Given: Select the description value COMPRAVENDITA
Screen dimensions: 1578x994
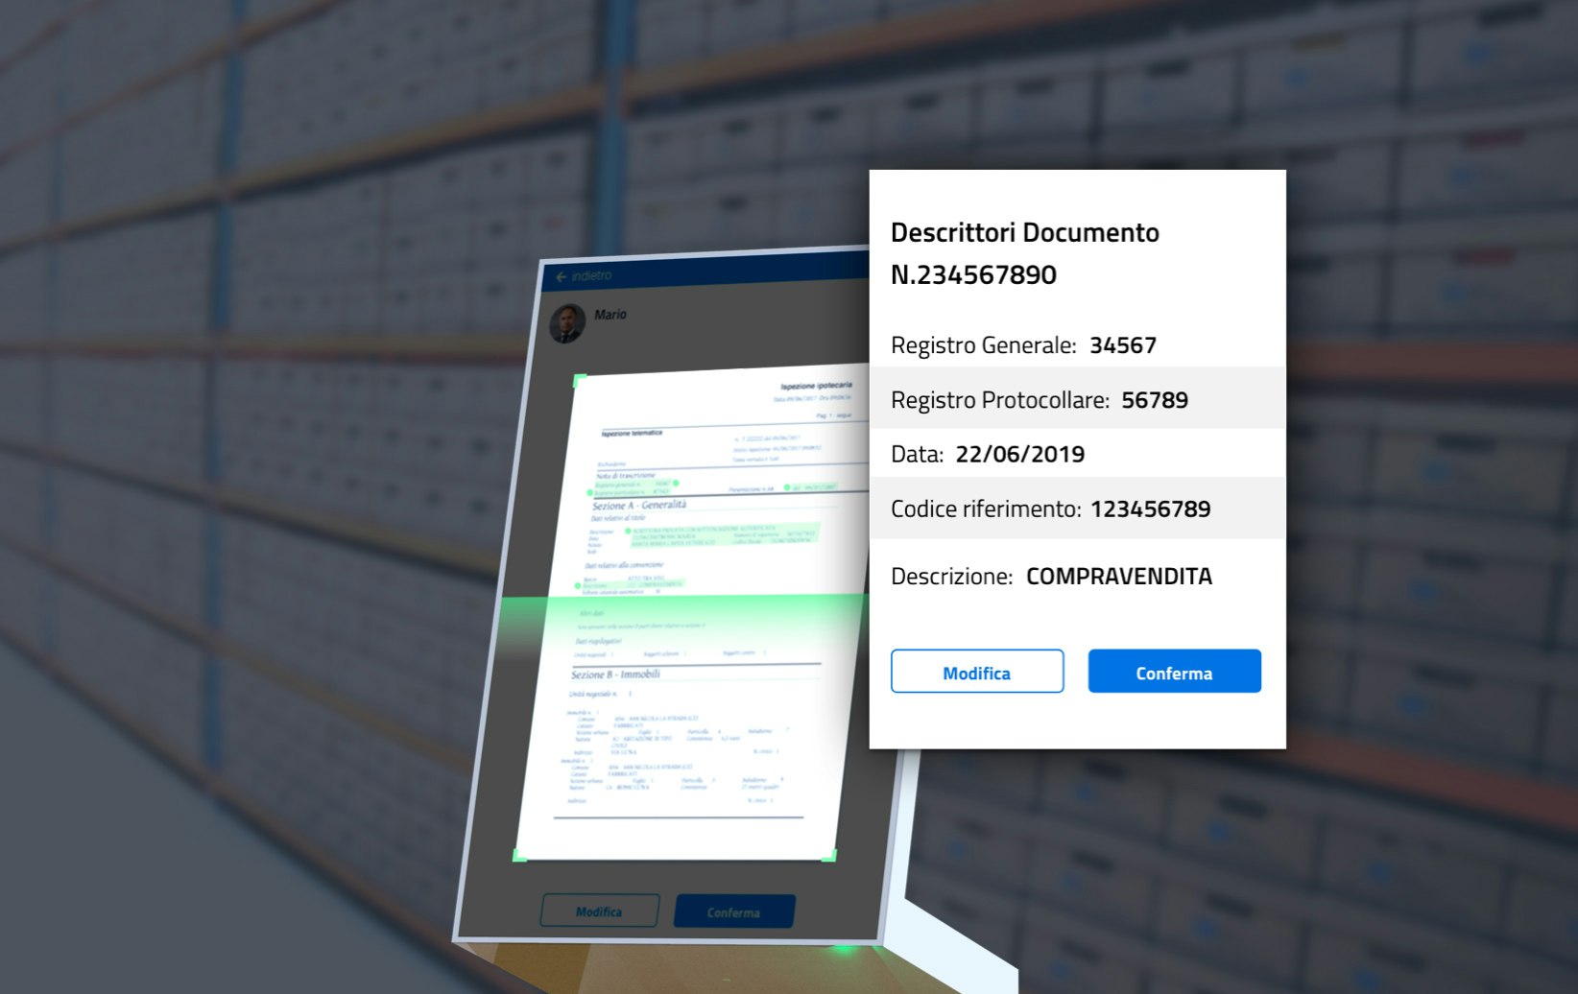Looking at the screenshot, I should [1119, 577].
